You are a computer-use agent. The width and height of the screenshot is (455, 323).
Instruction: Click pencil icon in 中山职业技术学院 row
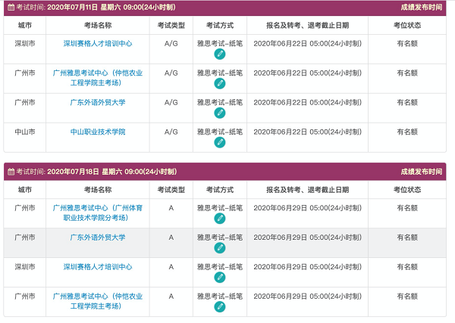220,143
